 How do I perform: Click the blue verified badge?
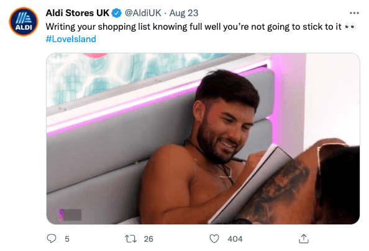coord(117,13)
